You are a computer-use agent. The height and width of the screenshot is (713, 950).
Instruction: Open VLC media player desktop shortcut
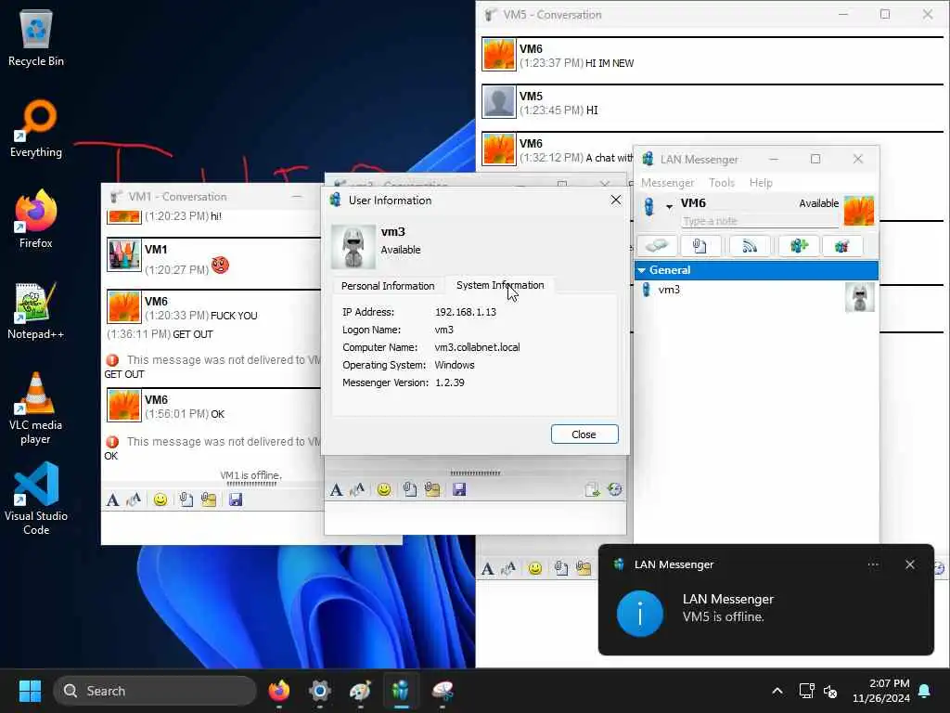point(36,408)
